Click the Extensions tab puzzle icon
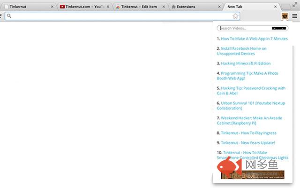This screenshot has height=188, width=300. pyautogui.click(x=173, y=7)
